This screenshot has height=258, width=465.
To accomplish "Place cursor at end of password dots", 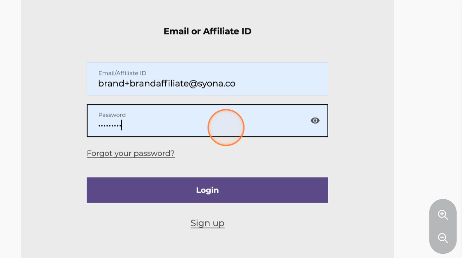I will tap(122, 125).
